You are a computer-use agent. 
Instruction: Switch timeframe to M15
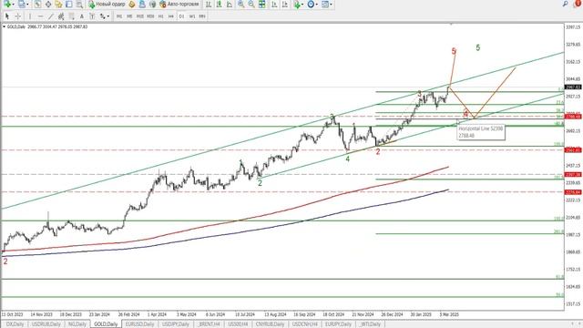pyautogui.click(x=139, y=16)
